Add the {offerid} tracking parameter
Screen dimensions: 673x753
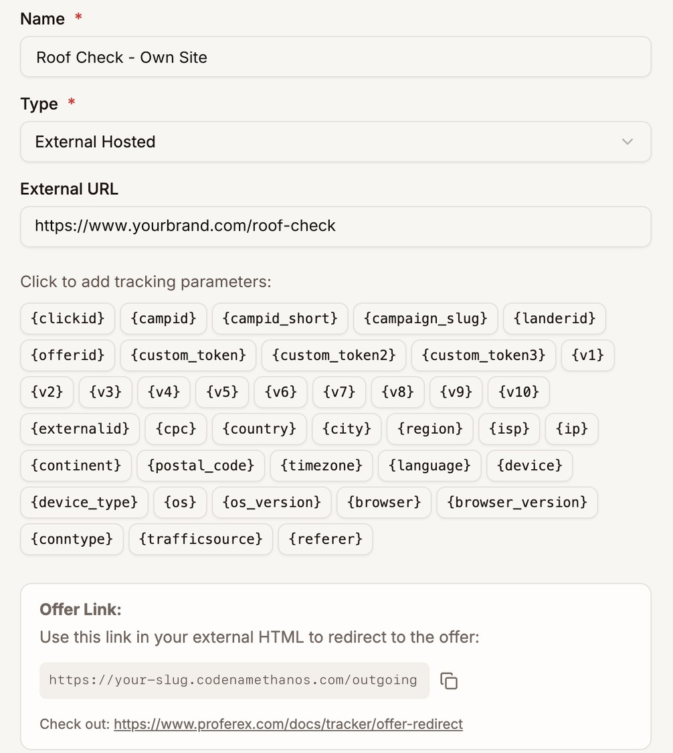coord(68,355)
